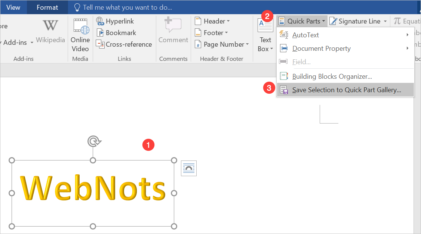Add a Bookmark to the document
This screenshot has width=421, height=234.
click(x=116, y=33)
